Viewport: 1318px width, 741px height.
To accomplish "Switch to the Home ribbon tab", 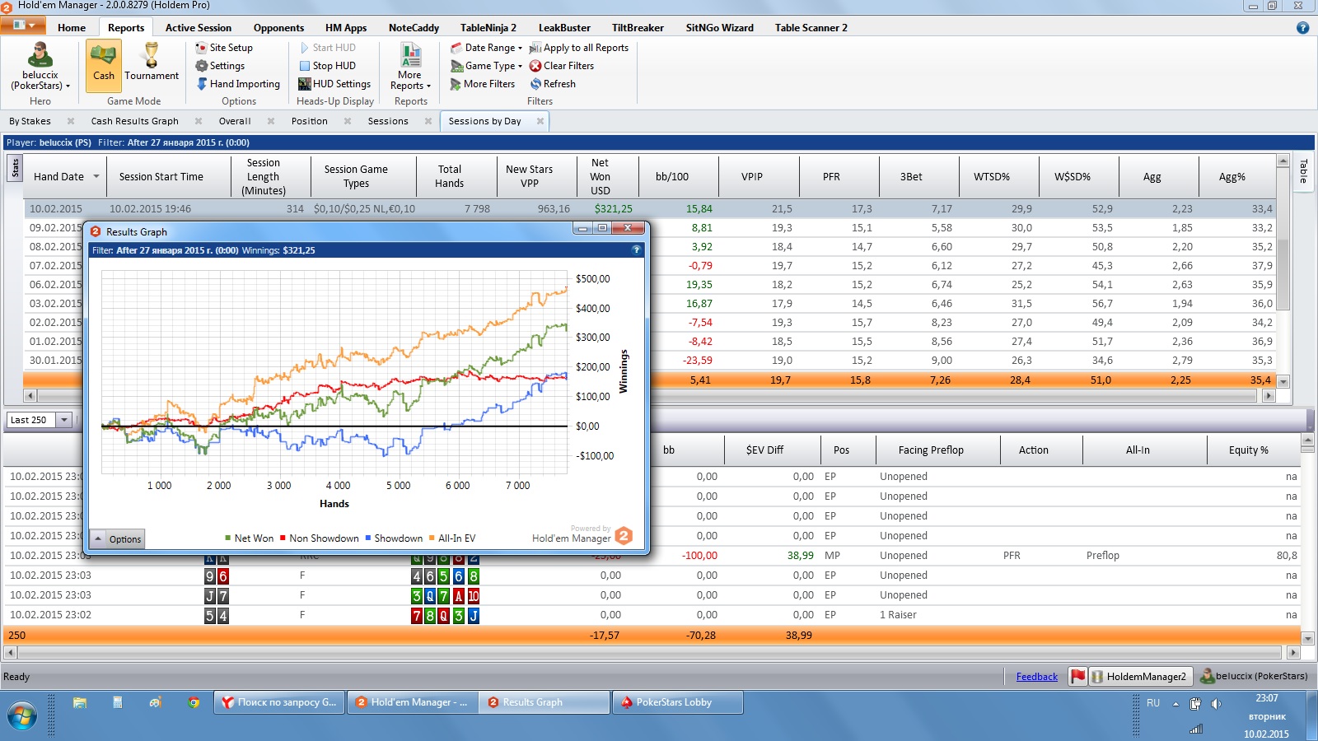I will pos(72,27).
